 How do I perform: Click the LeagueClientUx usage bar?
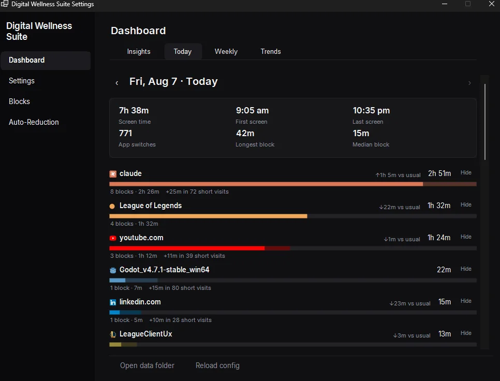[x=293, y=344]
